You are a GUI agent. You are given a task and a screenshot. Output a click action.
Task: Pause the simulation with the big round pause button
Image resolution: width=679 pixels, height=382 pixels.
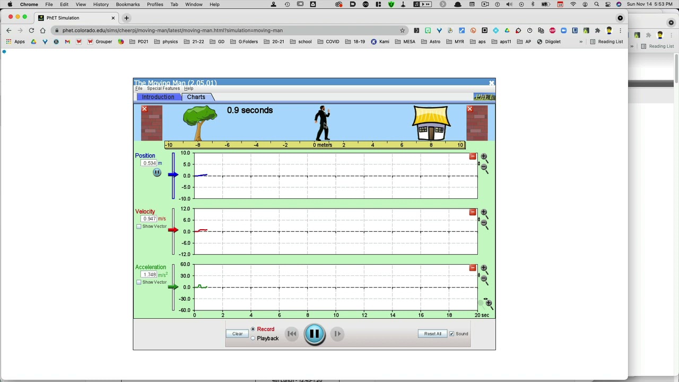click(314, 334)
